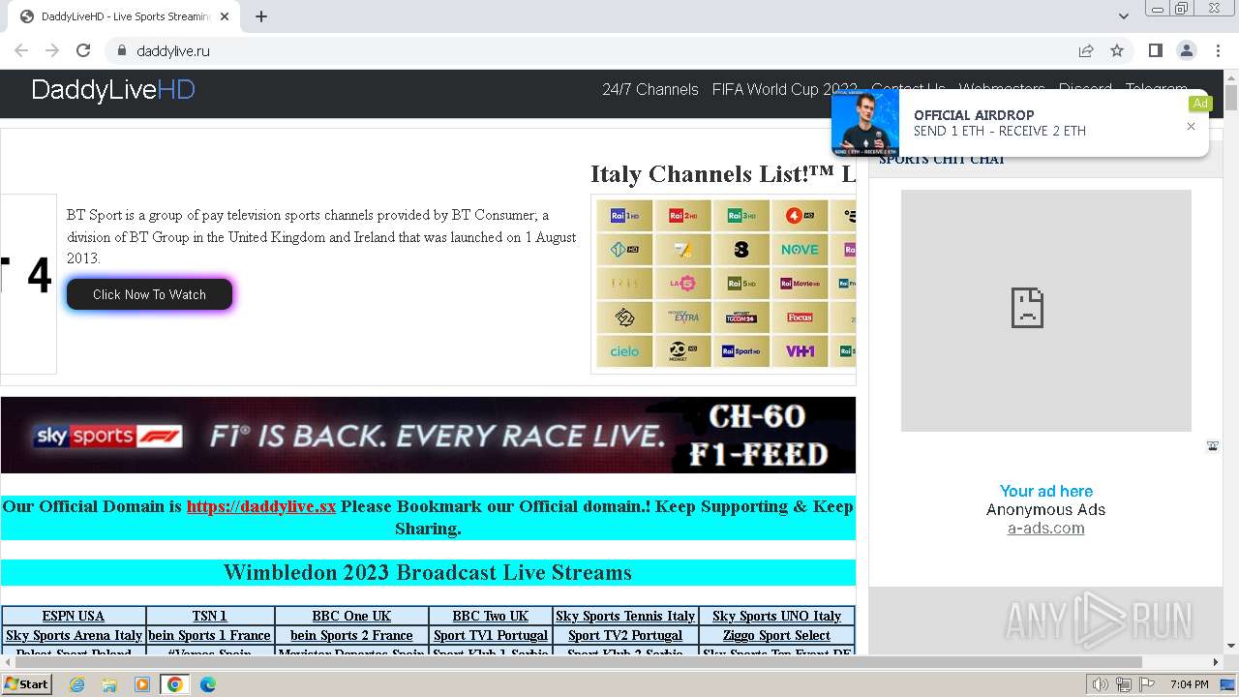Image resolution: width=1239 pixels, height=697 pixels.
Task: Follow the https://daddylive.sx official domain link
Action: click(261, 506)
